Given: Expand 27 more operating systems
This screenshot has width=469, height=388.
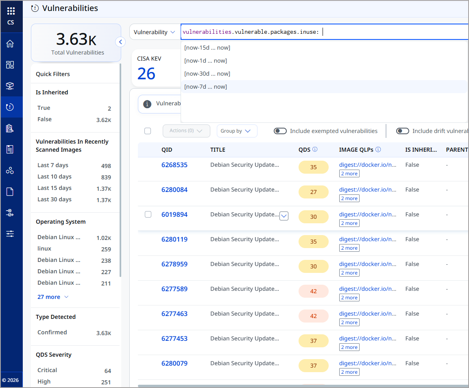Looking at the screenshot, I should (53, 297).
